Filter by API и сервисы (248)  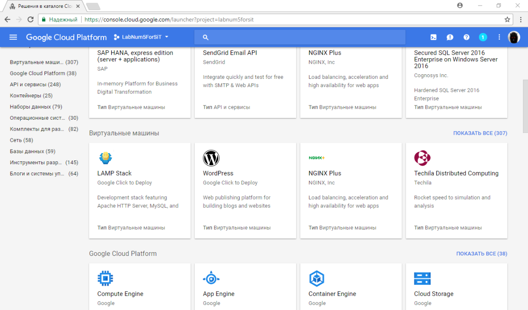35,84
